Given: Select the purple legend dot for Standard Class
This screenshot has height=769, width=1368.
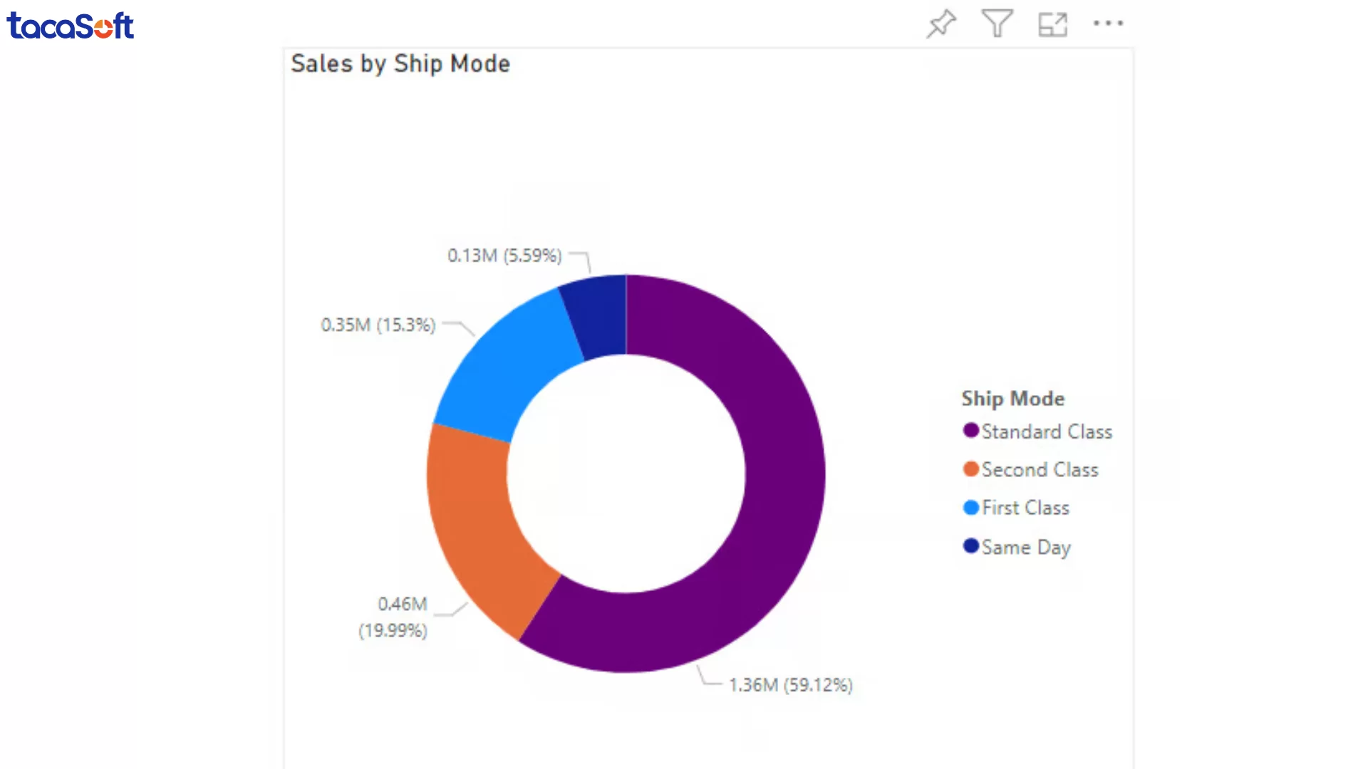Looking at the screenshot, I should point(970,431).
